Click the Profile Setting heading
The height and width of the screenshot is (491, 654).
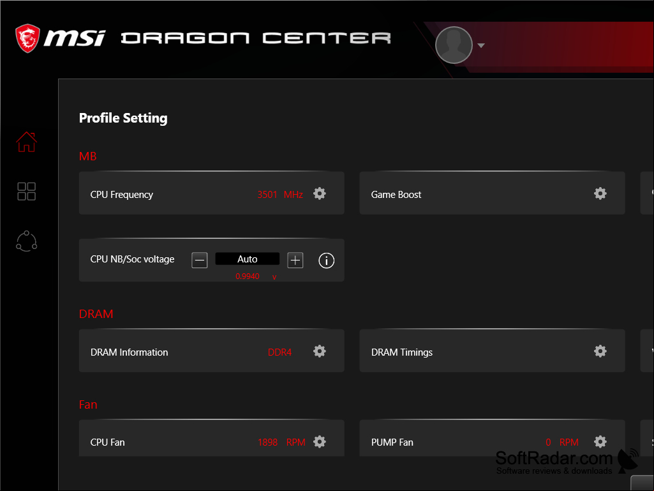(x=123, y=118)
